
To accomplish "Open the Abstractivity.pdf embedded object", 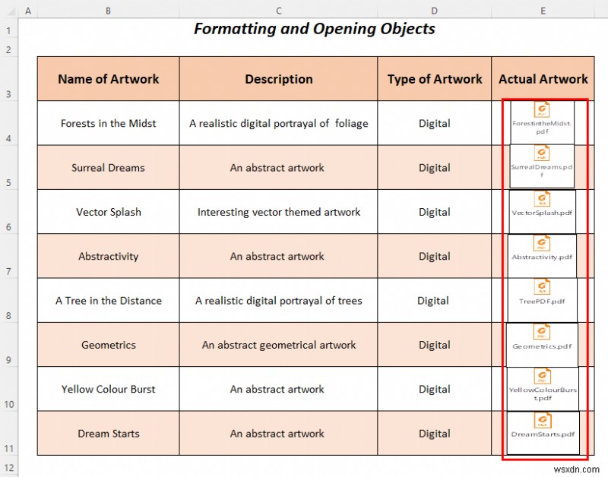I will pyautogui.click(x=542, y=256).
